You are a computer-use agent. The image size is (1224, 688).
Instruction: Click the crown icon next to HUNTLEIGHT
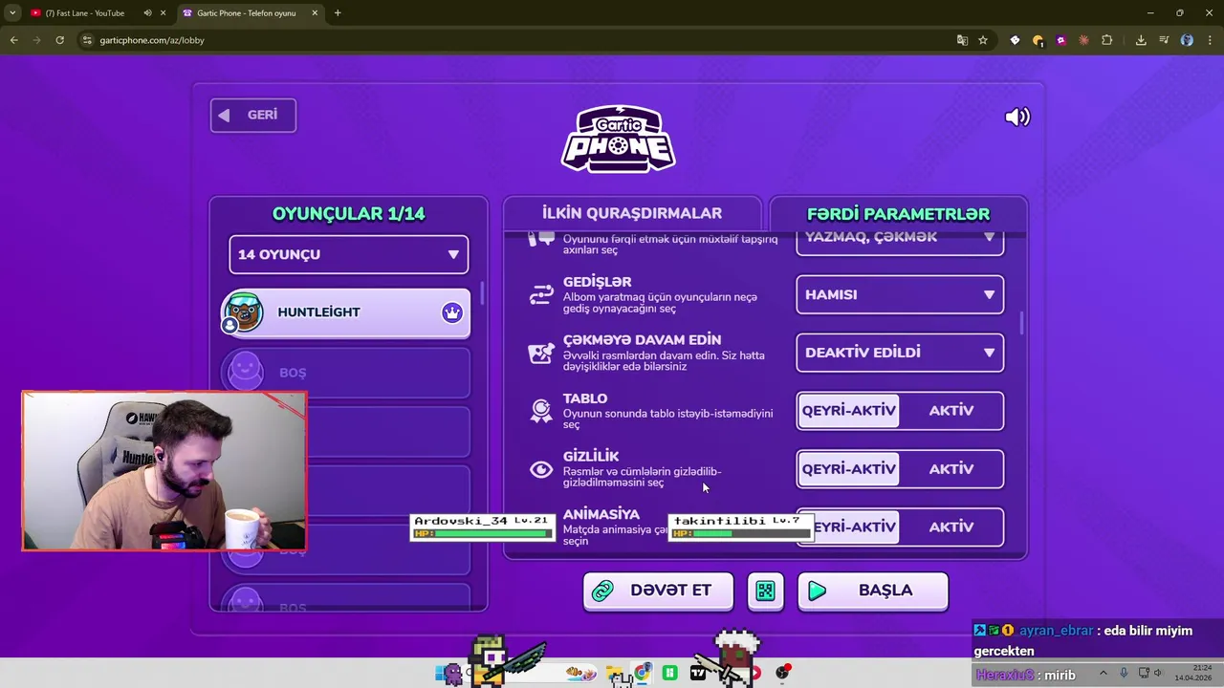tap(452, 312)
